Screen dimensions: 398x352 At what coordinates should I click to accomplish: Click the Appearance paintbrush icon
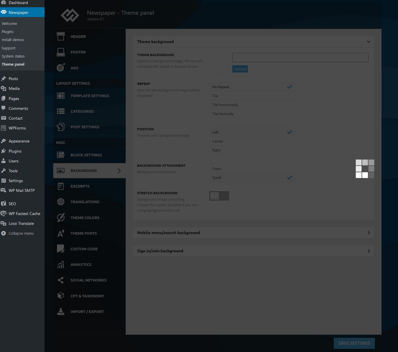(x=3, y=141)
